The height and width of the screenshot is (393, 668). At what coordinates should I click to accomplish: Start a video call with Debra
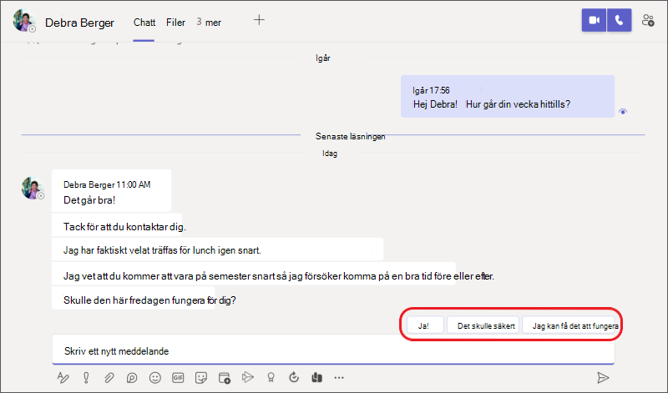595,22
